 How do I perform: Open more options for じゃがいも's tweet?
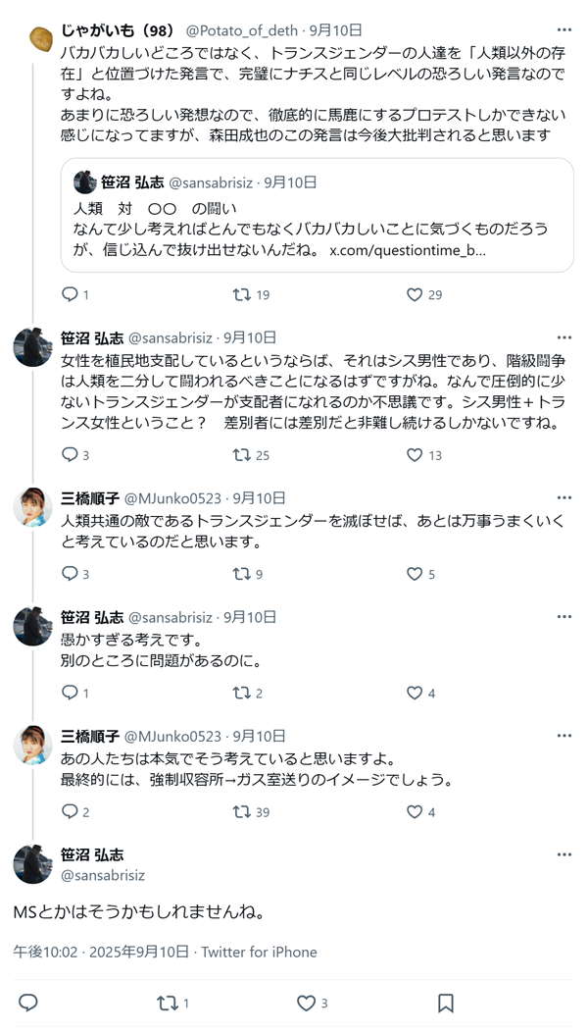(x=563, y=30)
